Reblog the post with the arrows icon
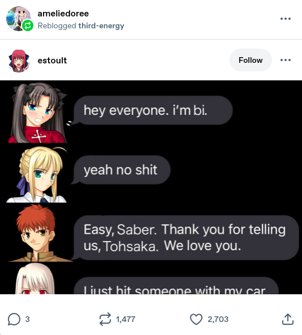Image resolution: width=302 pixels, height=335 pixels. pyautogui.click(x=105, y=319)
